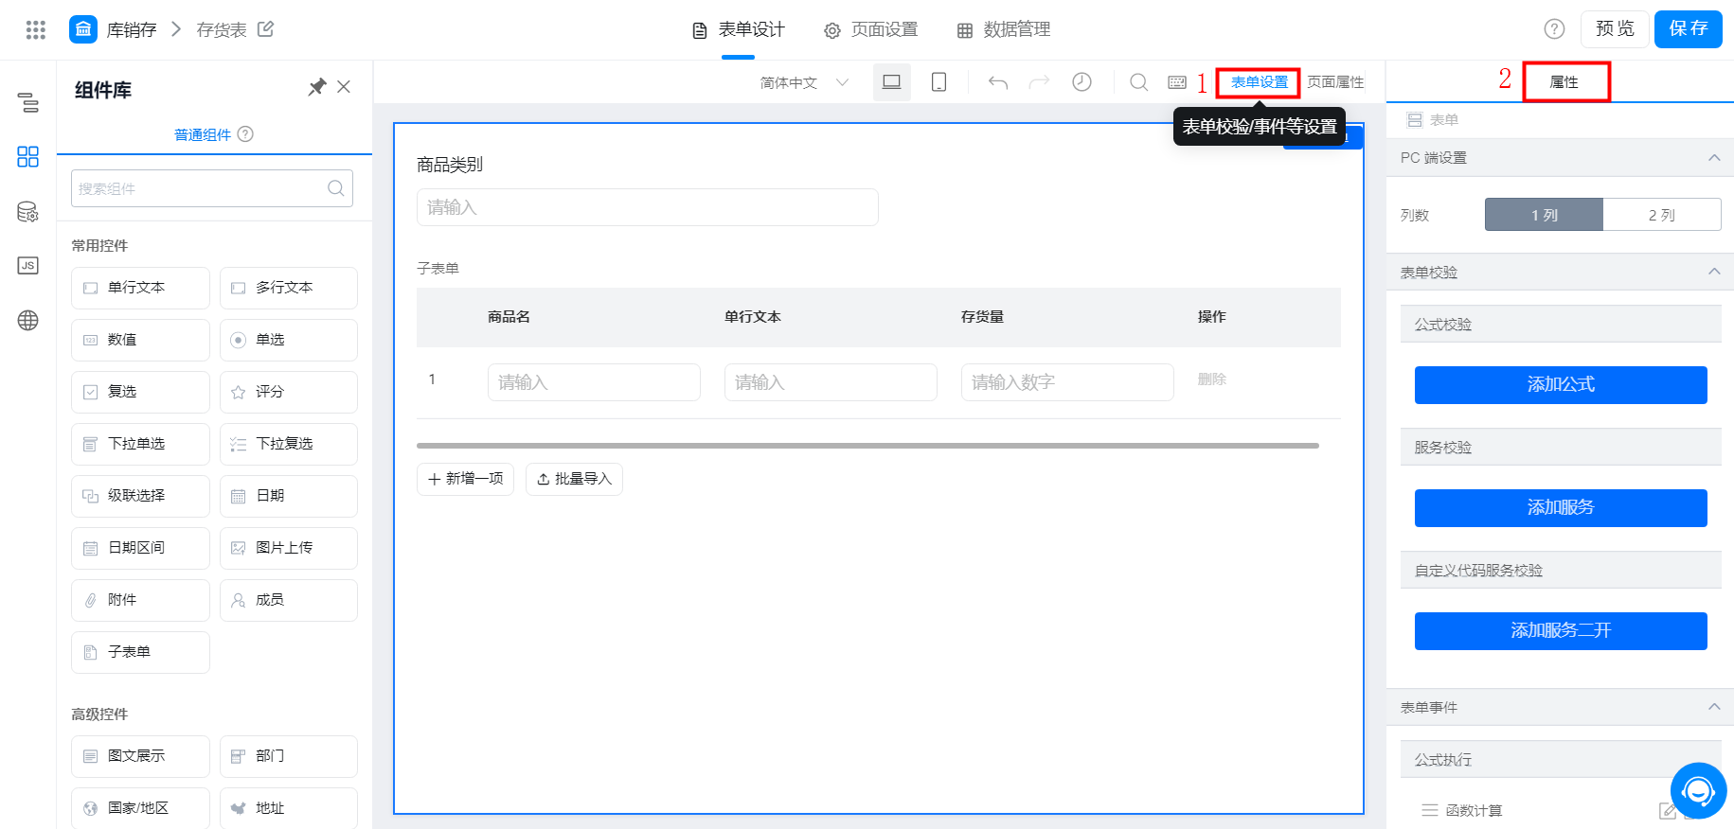Select 2 列 column layout
This screenshot has height=829, width=1734.
point(1661,215)
